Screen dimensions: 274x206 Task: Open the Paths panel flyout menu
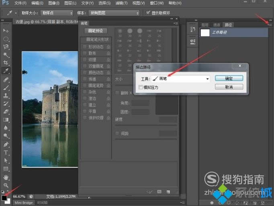point(270,25)
